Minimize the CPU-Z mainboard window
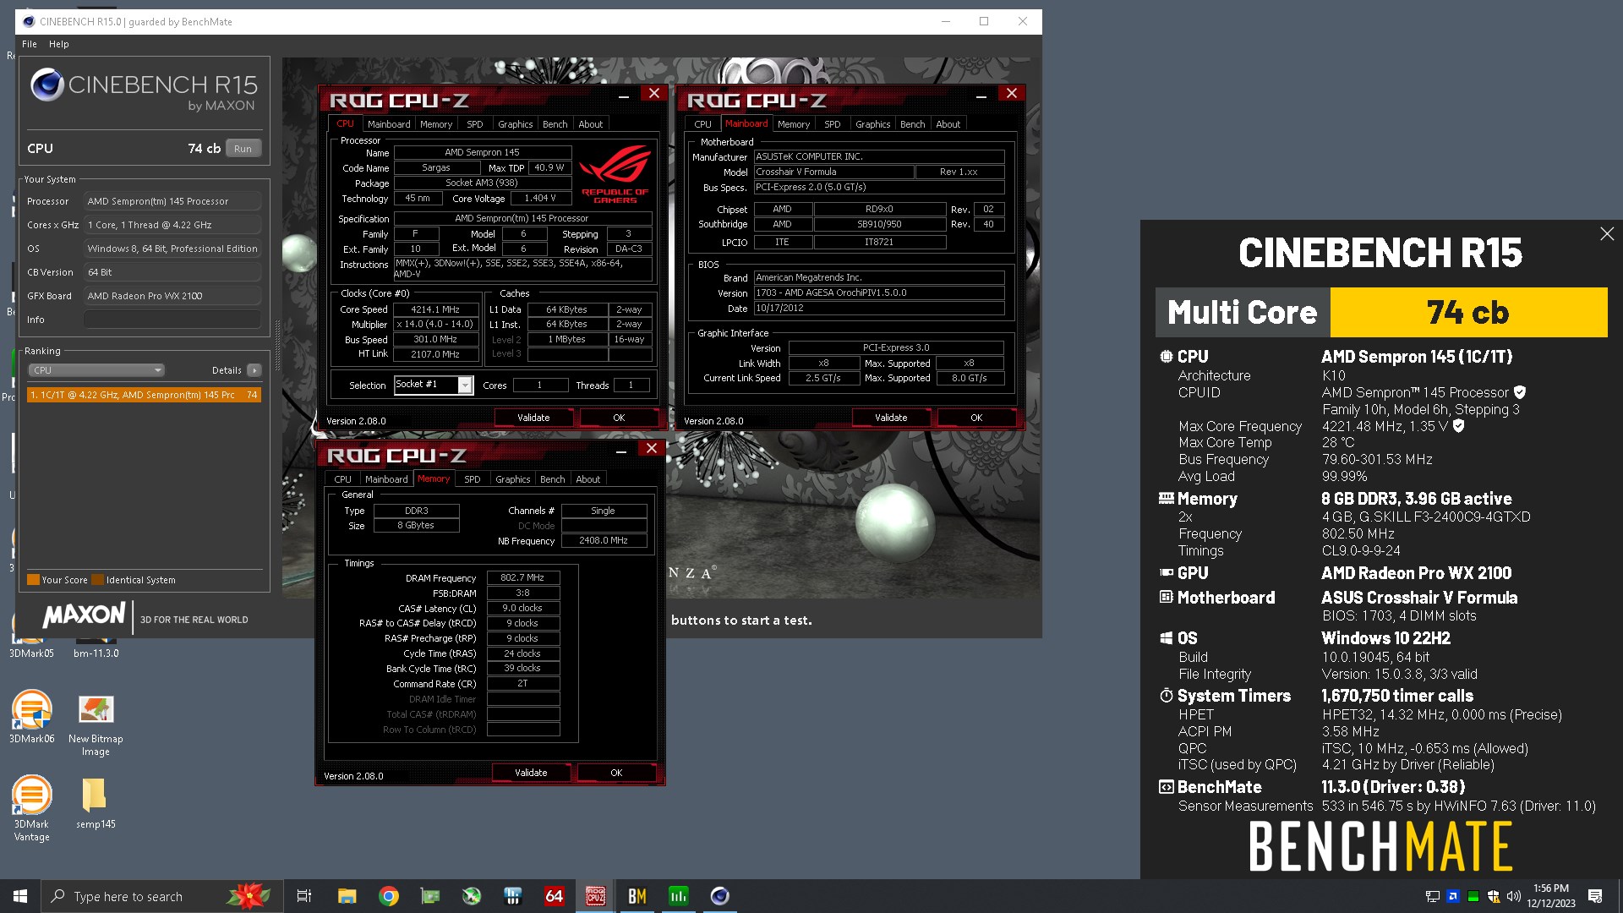 coord(981,96)
